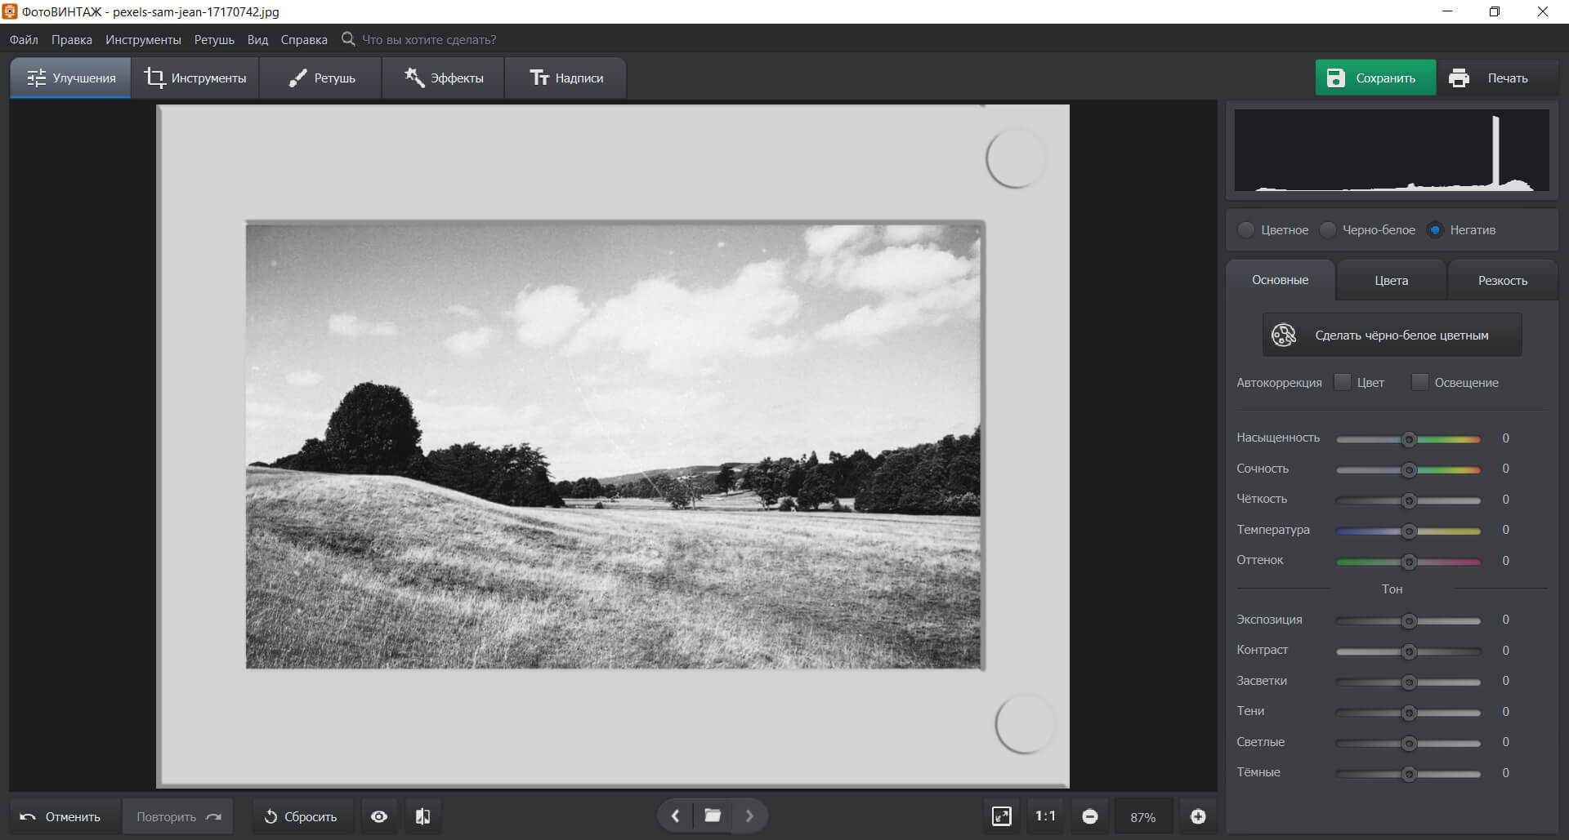Adjust the Температура slider handle
Viewport: 1569px width, 840px height.
click(x=1409, y=531)
